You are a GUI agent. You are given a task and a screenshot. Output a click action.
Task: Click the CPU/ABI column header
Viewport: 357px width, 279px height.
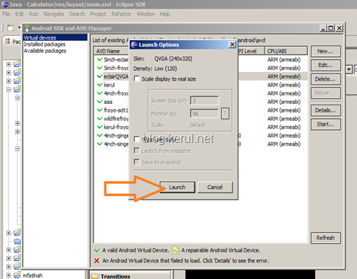click(286, 51)
